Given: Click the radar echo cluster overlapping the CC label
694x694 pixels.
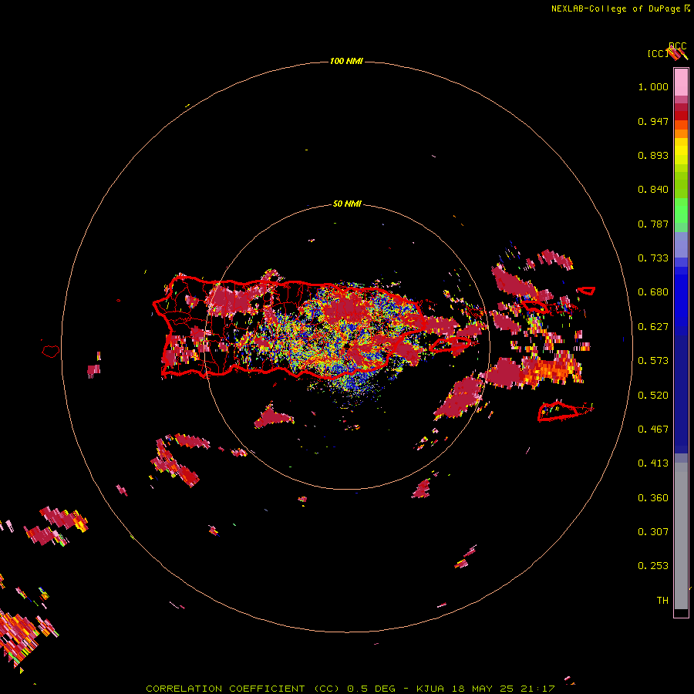Looking at the screenshot, I should 678,54.
